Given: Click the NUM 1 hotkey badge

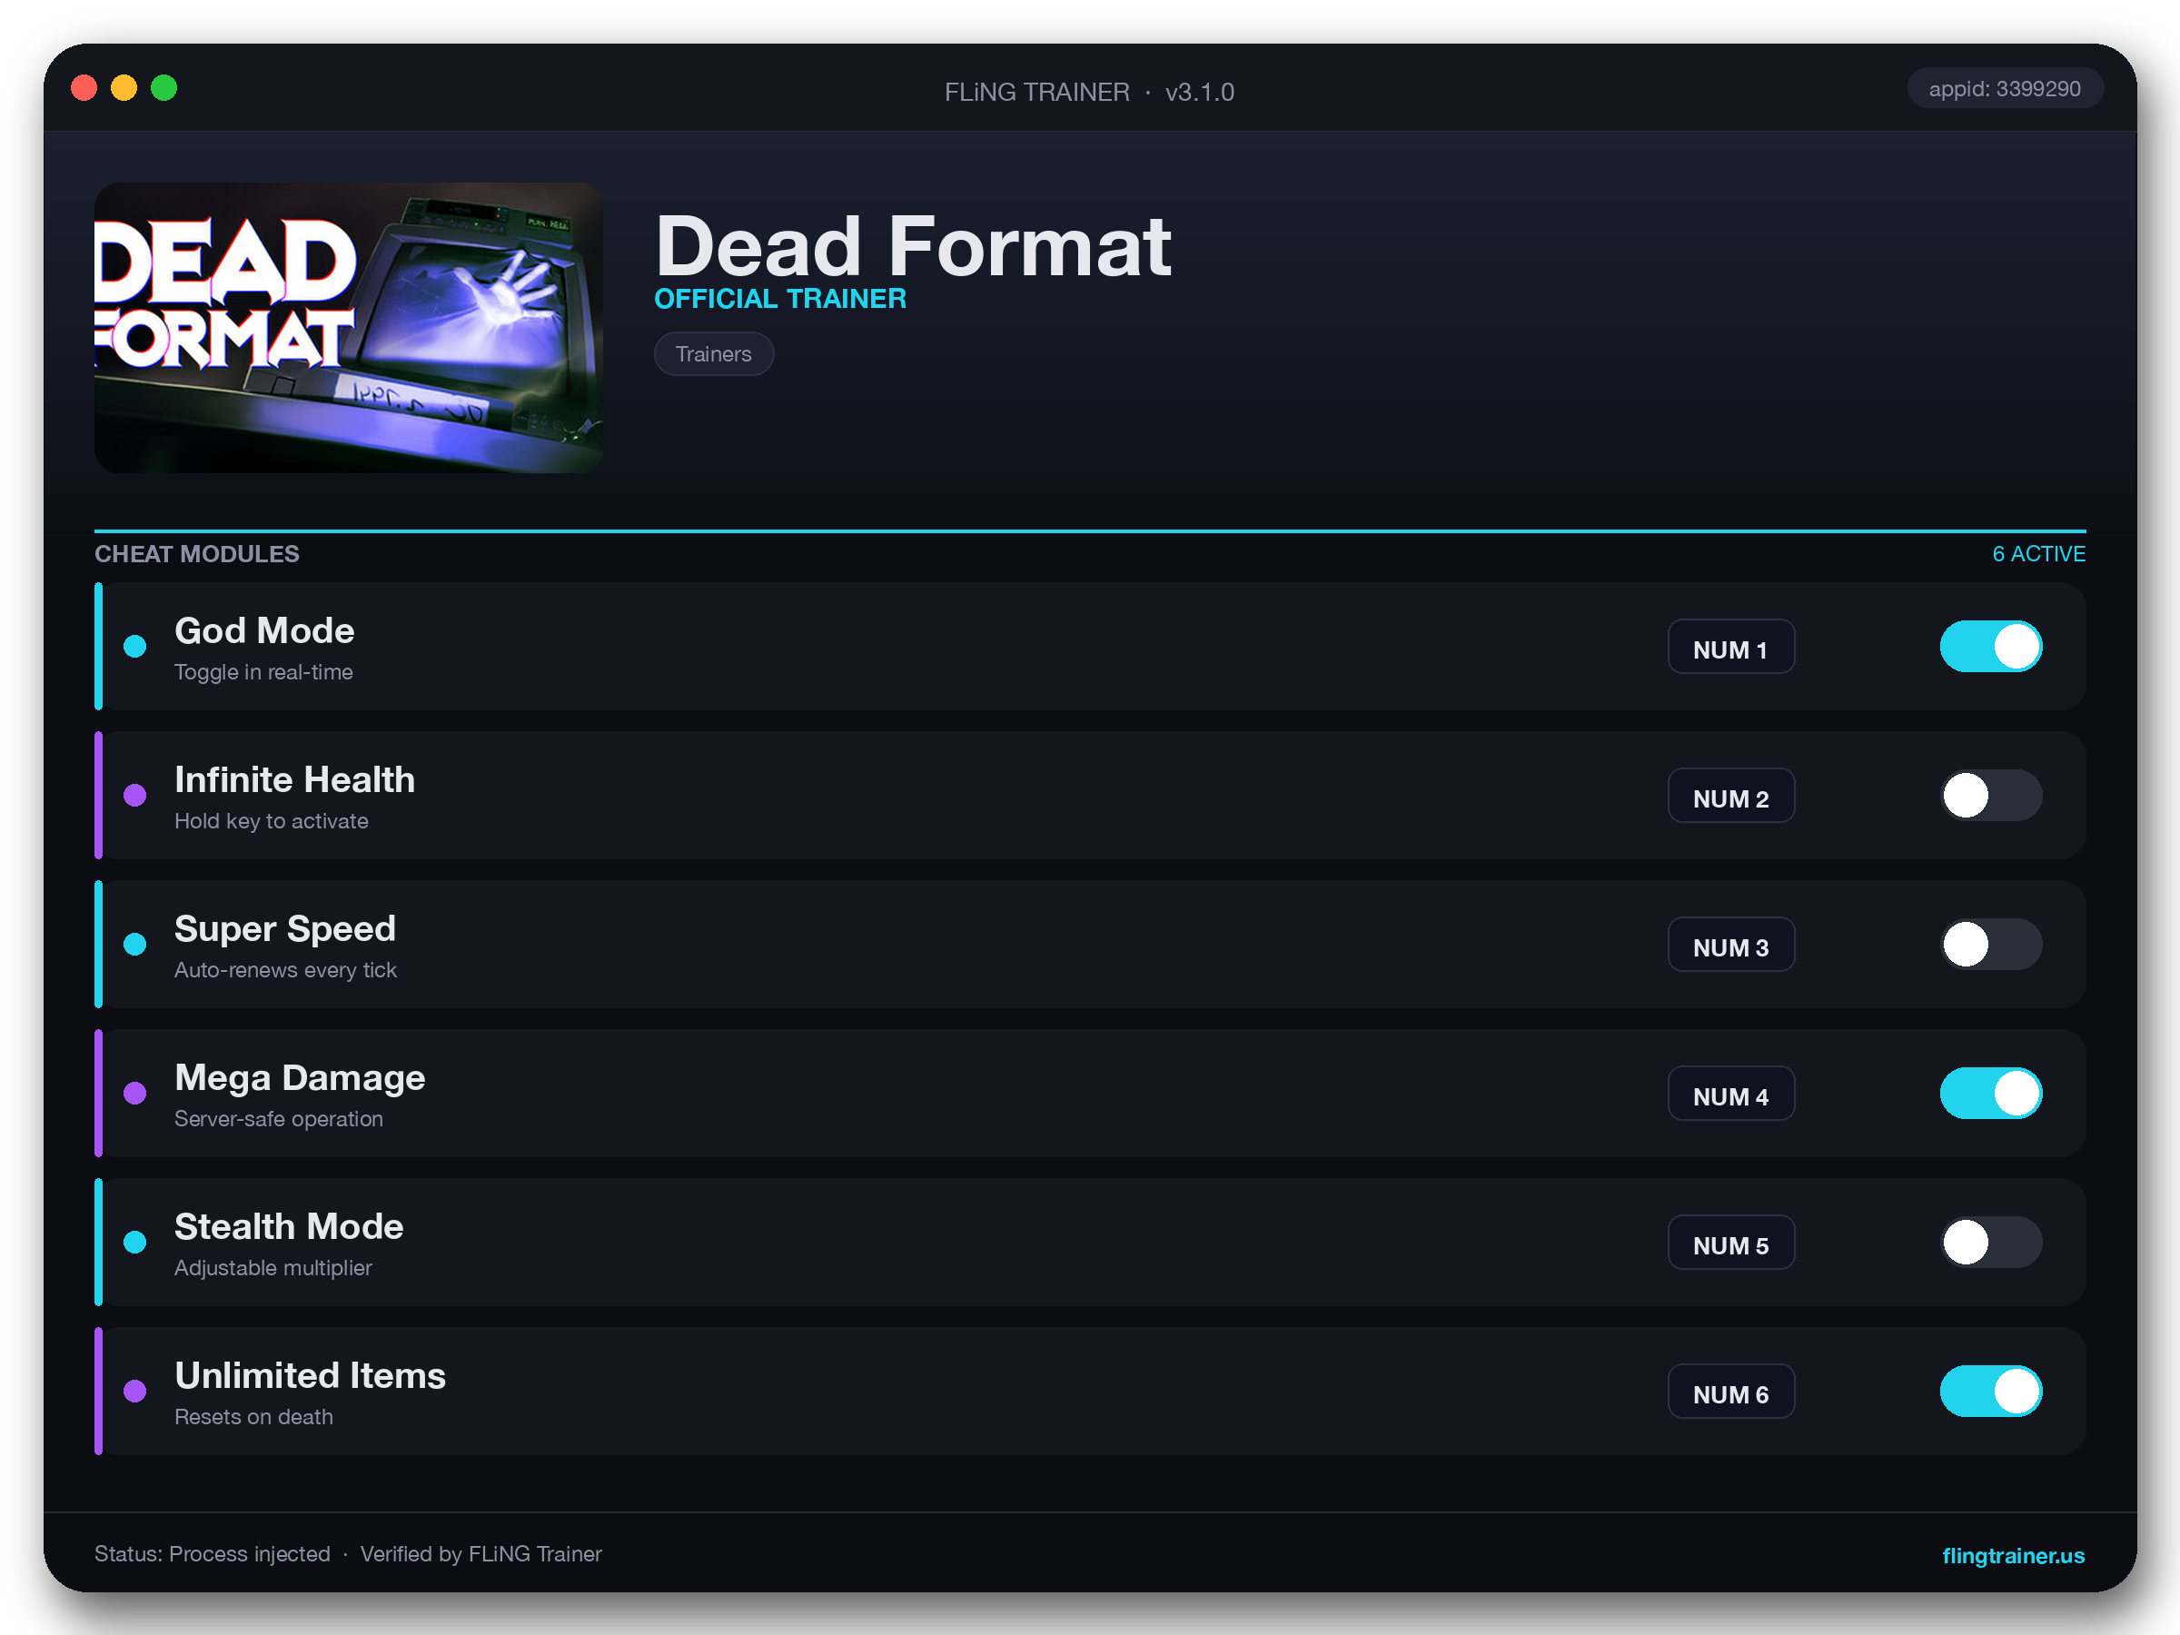Looking at the screenshot, I should click(1730, 647).
